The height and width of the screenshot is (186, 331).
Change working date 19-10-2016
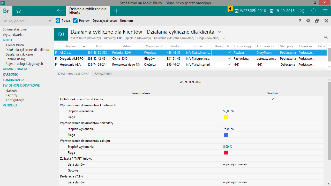(x=282, y=11)
